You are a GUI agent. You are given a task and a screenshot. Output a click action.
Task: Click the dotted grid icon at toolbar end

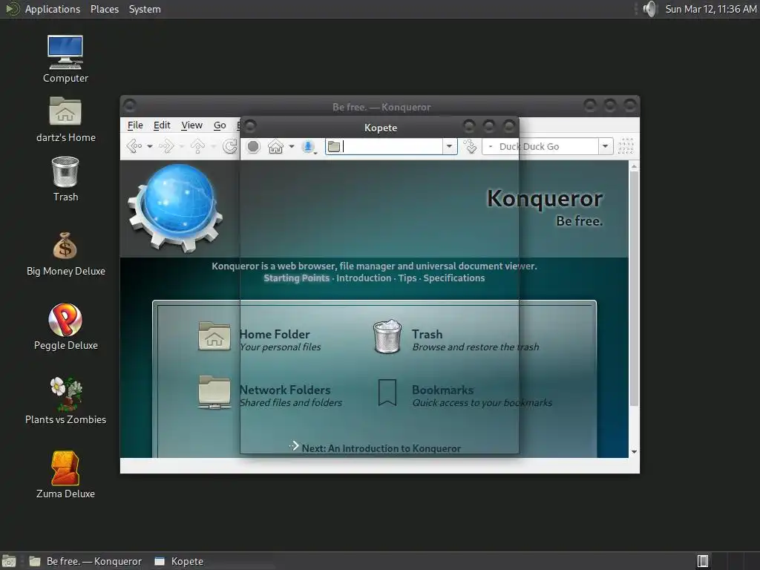[626, 146]
